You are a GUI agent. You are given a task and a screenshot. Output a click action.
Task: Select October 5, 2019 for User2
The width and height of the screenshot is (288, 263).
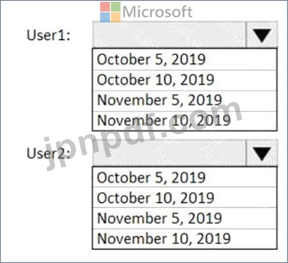click(185, 177)
